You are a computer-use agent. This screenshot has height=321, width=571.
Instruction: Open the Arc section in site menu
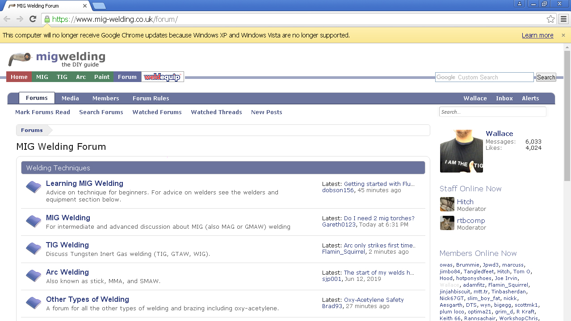(81, 77)
